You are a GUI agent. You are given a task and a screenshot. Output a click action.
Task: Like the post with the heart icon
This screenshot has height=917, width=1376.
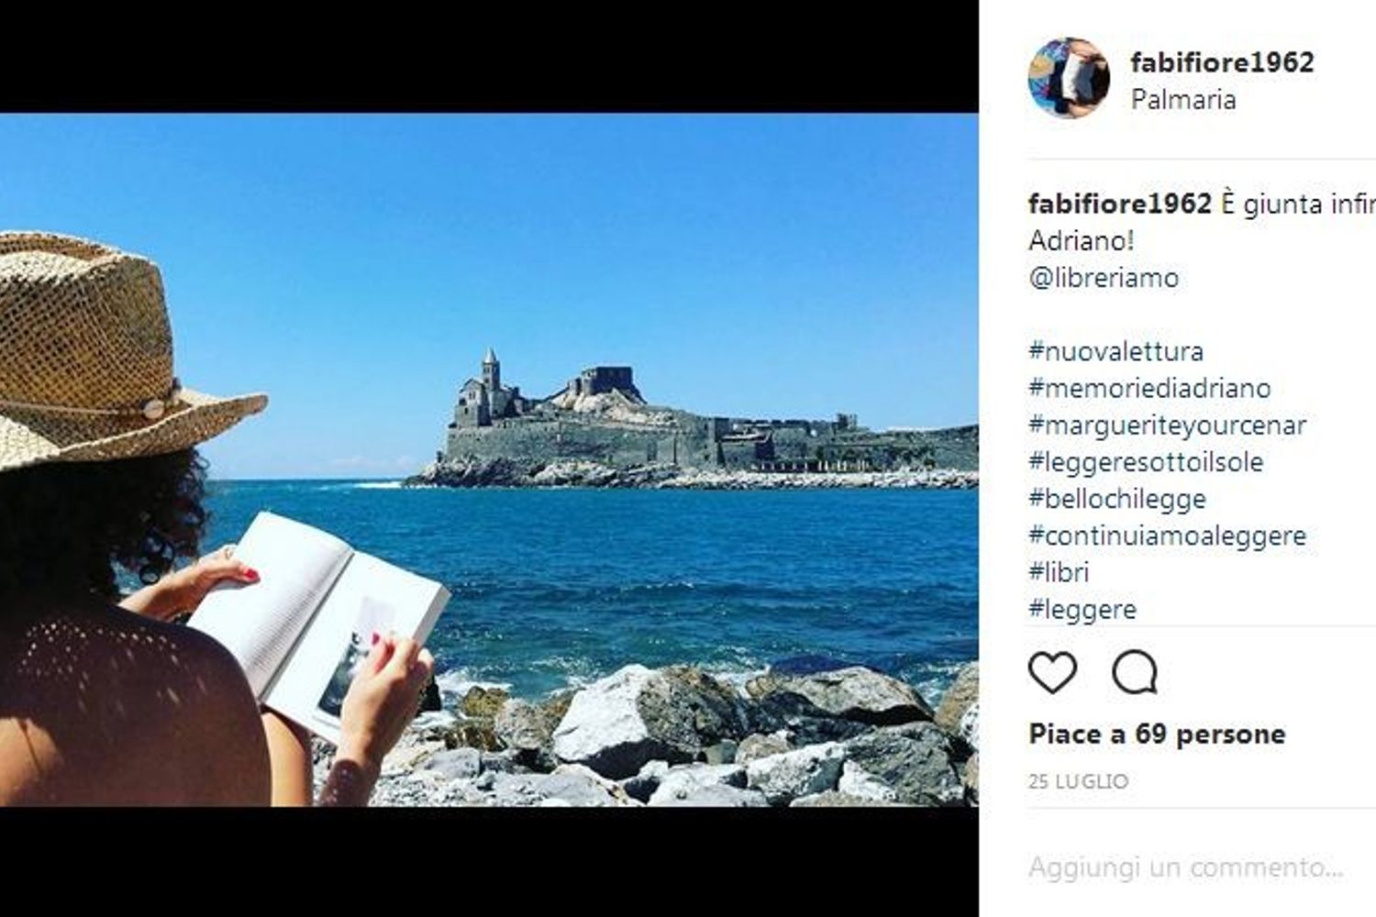click(1052, 673)
